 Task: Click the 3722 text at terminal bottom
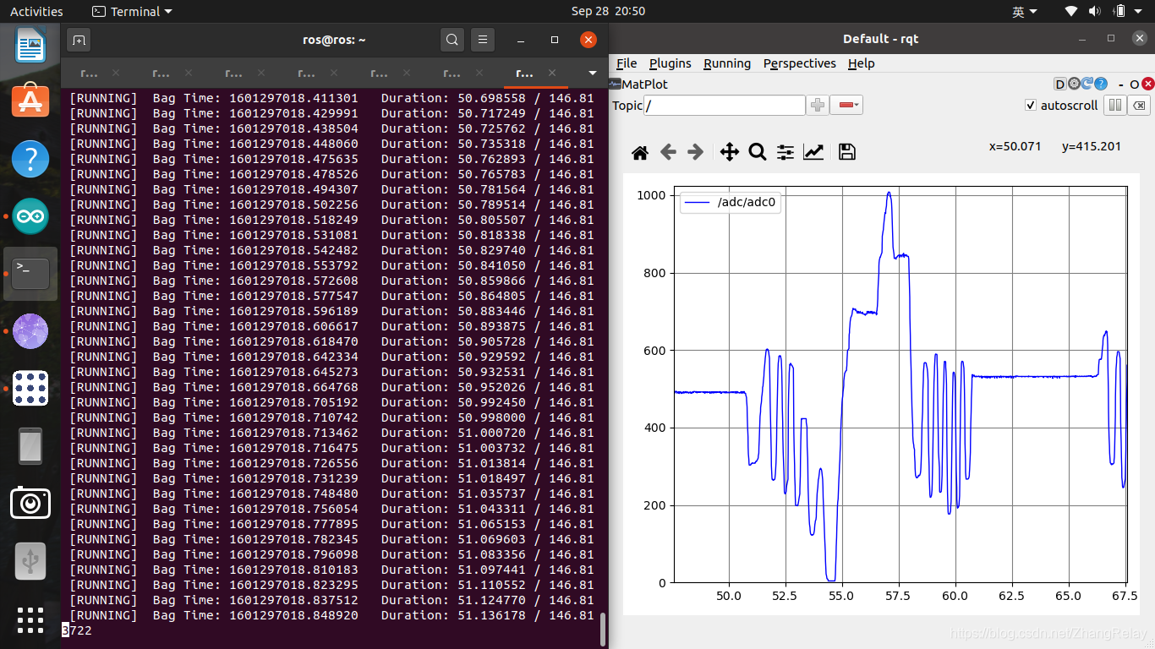(x=77, y=630)
